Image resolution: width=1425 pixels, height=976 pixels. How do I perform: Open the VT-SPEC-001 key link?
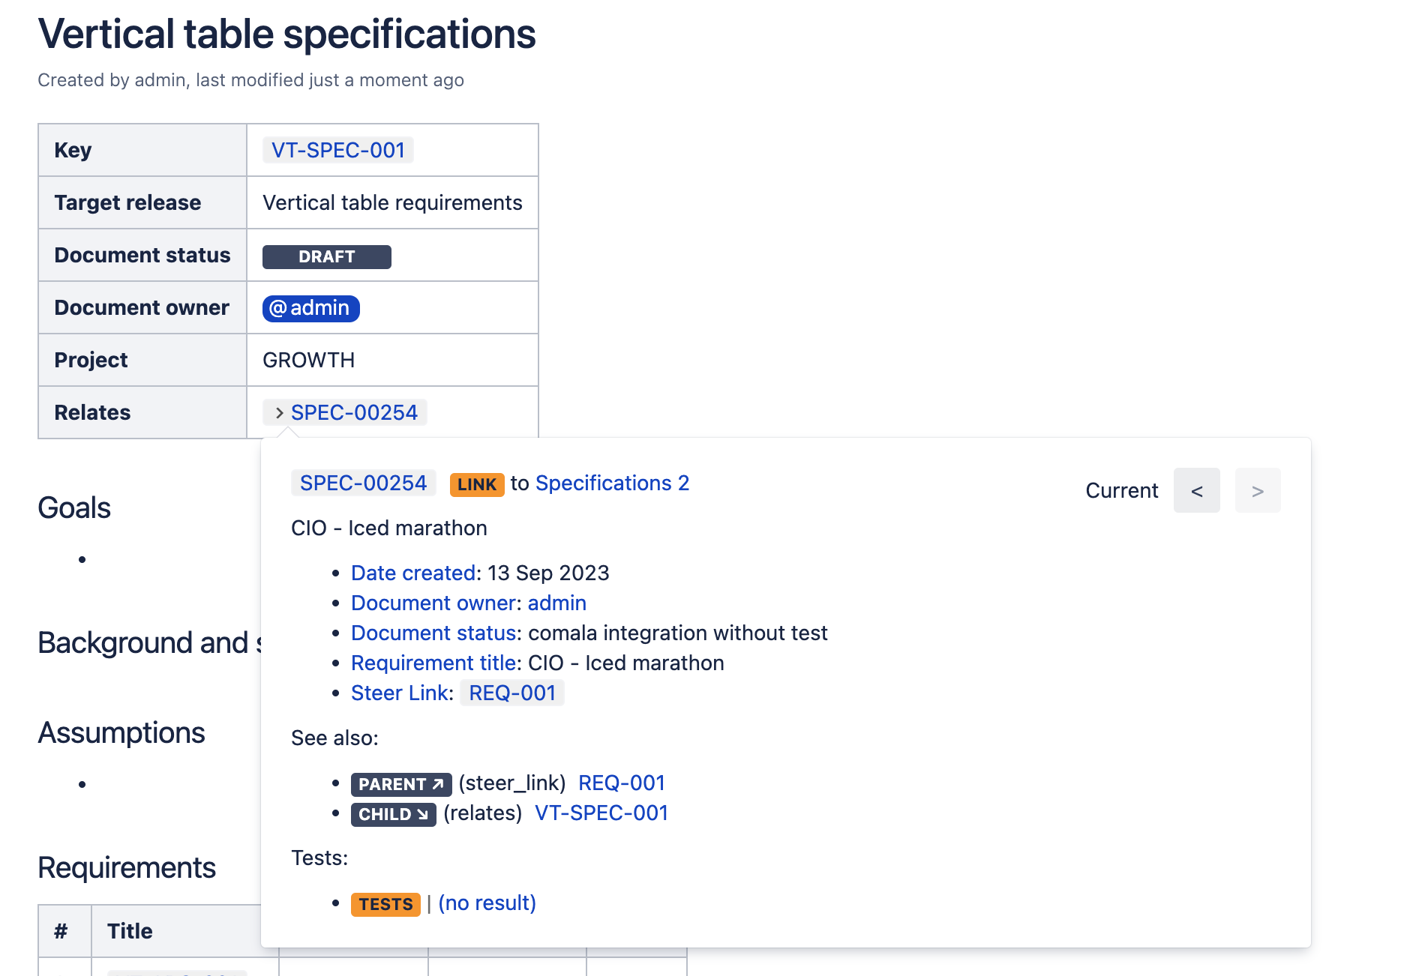click(337, 151)
